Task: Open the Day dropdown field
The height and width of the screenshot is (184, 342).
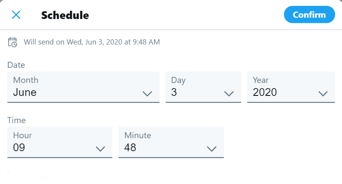Action: tap(203, 87)
